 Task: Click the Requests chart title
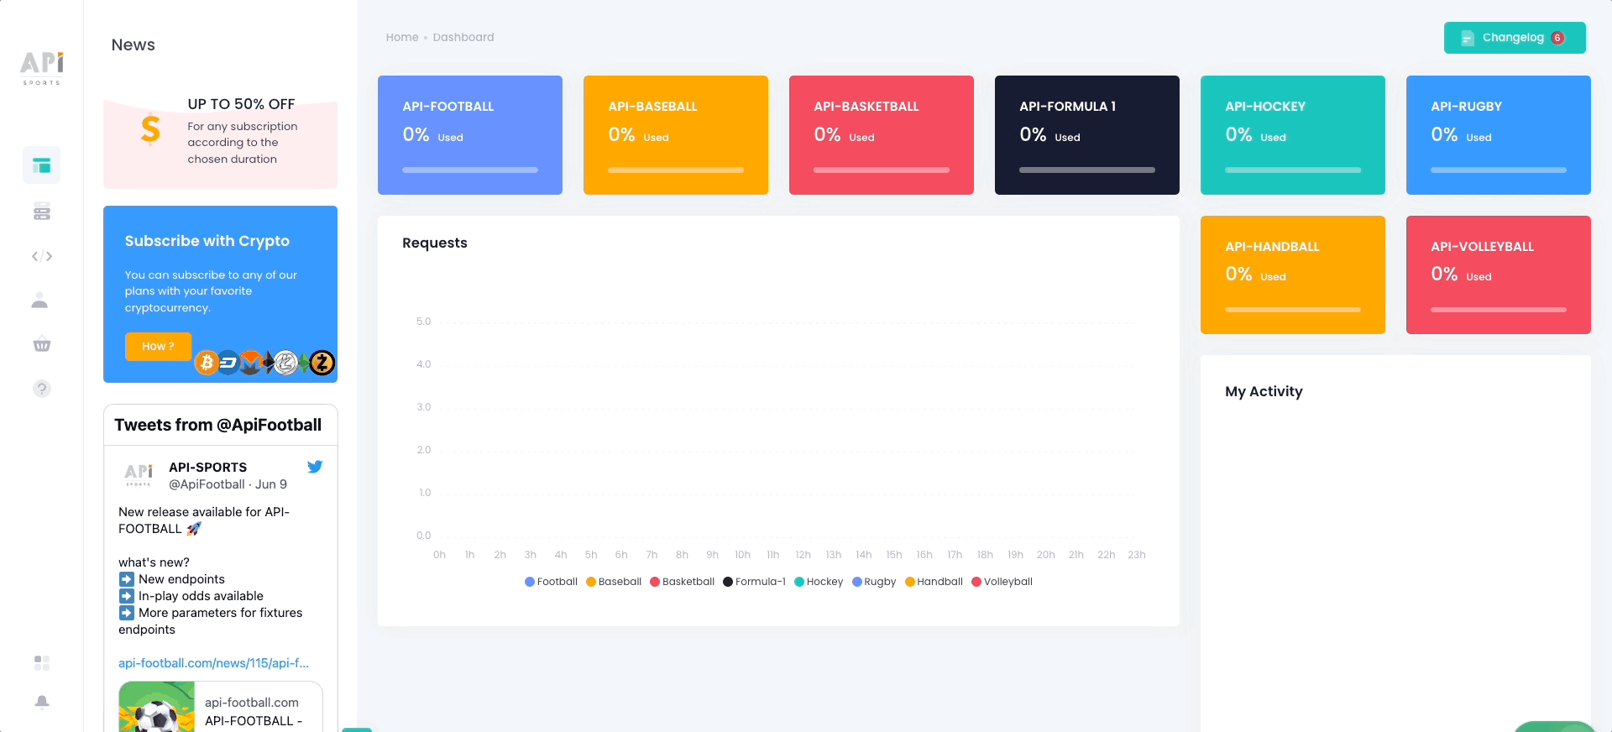(x=435, y=243)
